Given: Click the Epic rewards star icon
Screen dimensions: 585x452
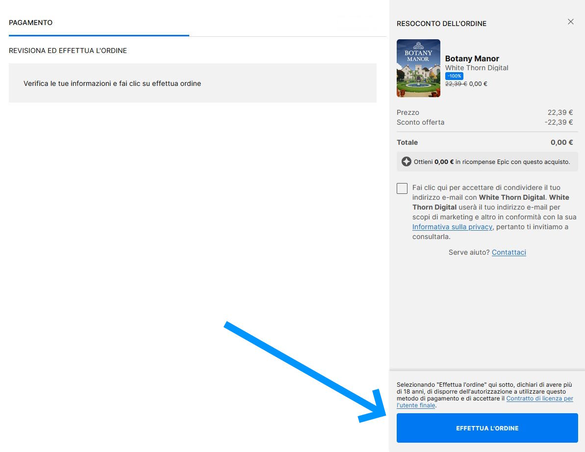Looking at the screenshot, I should pos(406,161).
